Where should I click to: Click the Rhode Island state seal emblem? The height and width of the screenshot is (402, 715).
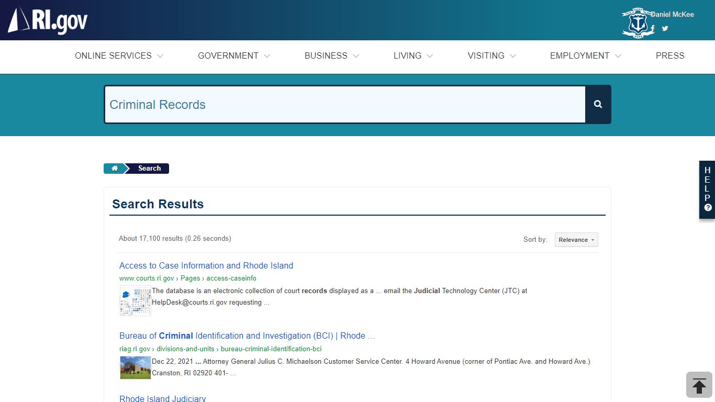(x=638, y=22)
